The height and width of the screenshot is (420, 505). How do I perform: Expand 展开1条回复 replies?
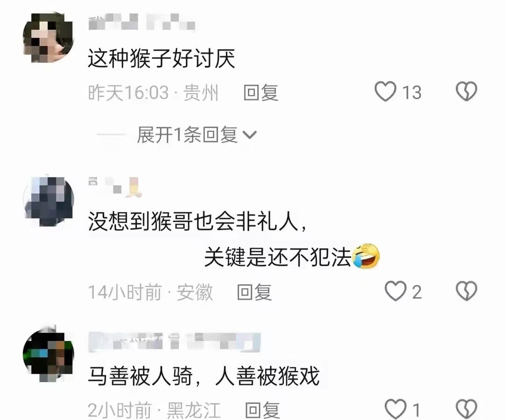pos(196,135)
